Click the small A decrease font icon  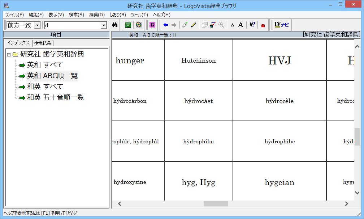233,25
